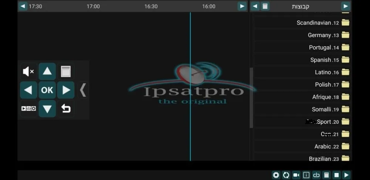This screenshot has width=370, height=180.
Task: Mute audio with the speaker icon
Action: click(x=28, y=71)
